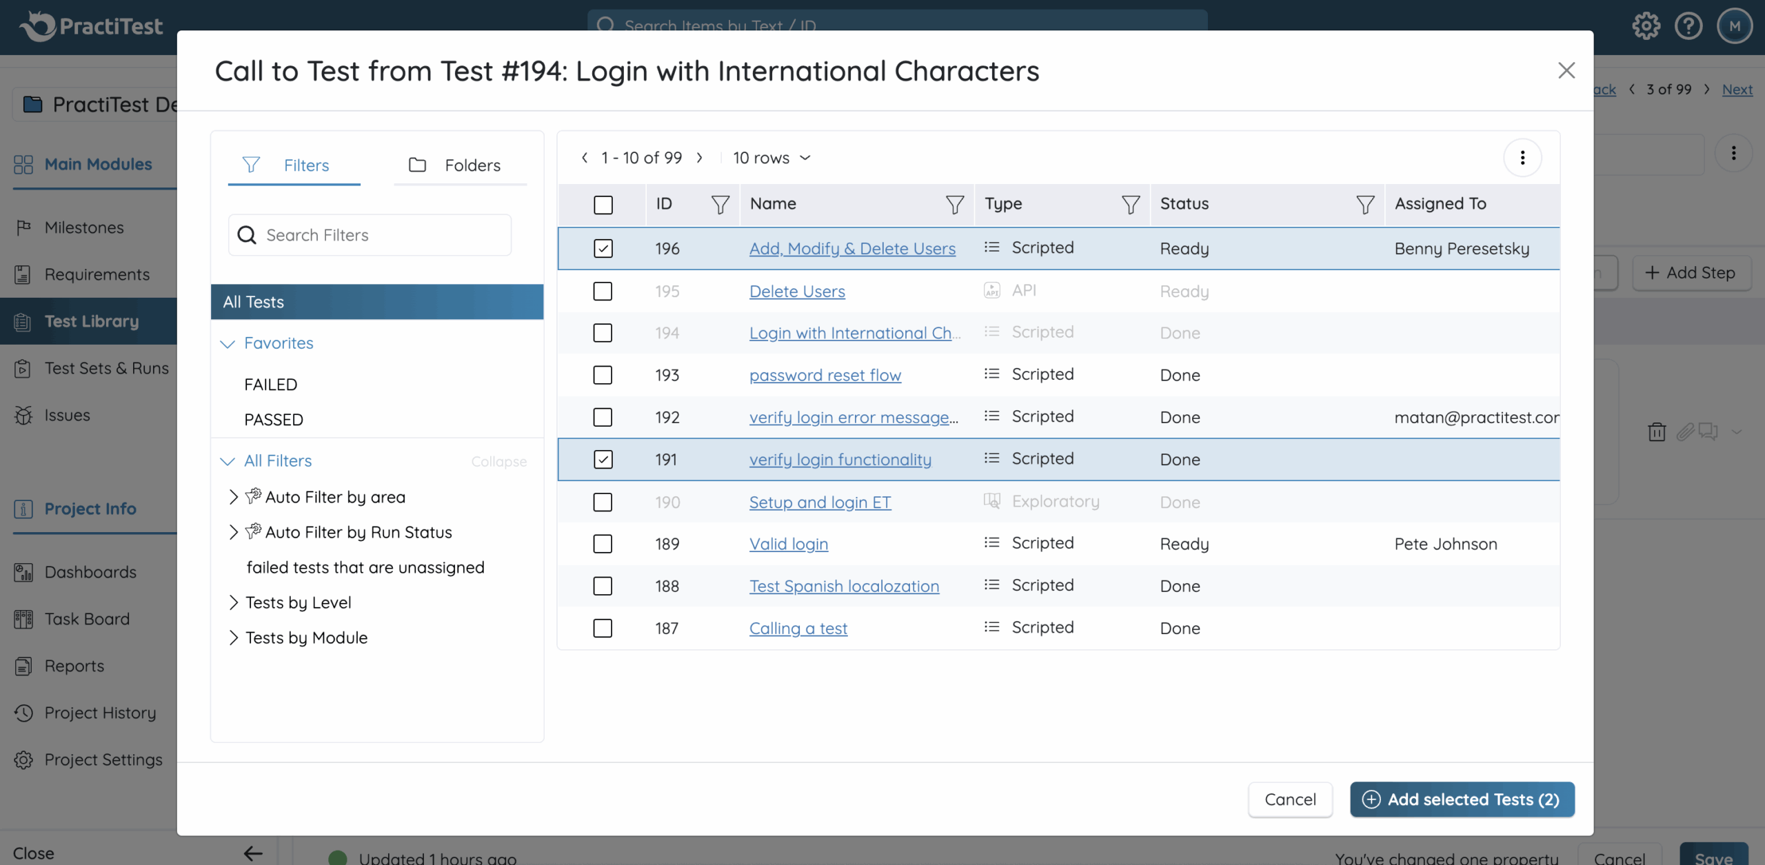Click the ID column filter icon
The image size is (1765, 865).
(x=720, y=205)
